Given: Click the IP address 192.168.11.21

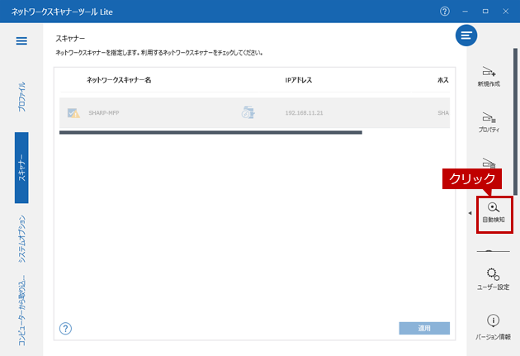Looking at the screenshot, I should point(304,113).
